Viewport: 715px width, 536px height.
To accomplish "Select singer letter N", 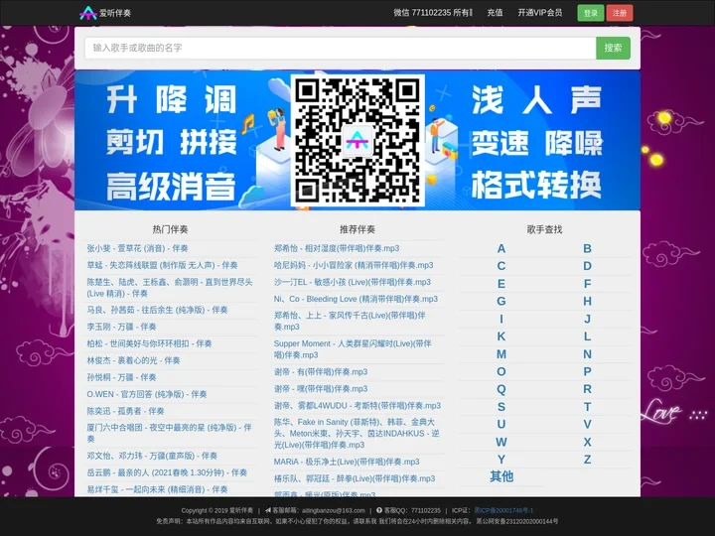I will pos(587,354).
